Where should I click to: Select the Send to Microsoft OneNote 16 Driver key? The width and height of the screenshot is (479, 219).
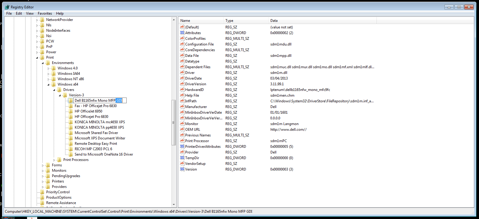tap(104, 154)
